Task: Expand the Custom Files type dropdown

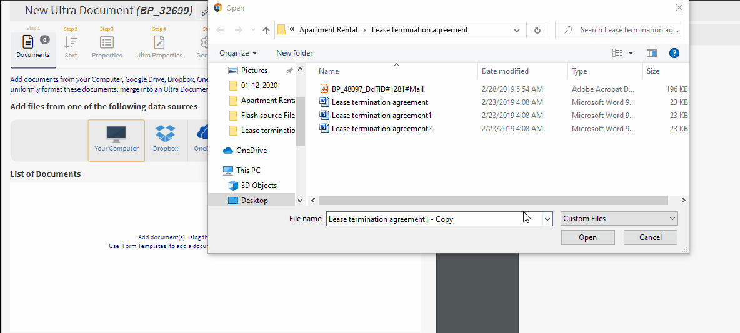Action: [619, 219]
